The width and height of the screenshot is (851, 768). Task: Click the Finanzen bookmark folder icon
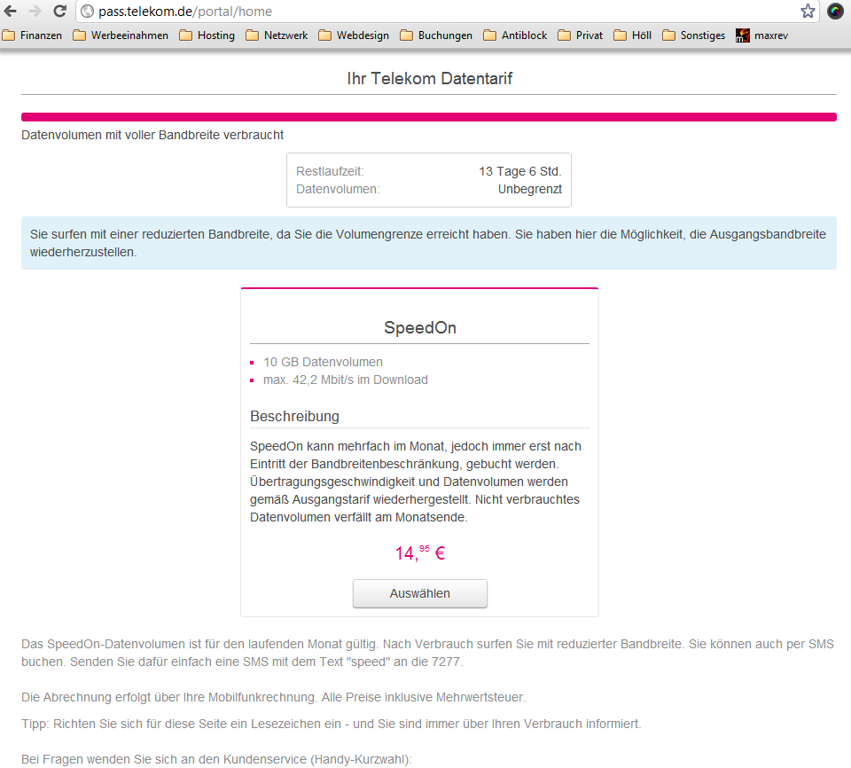(x=8, y=35)
